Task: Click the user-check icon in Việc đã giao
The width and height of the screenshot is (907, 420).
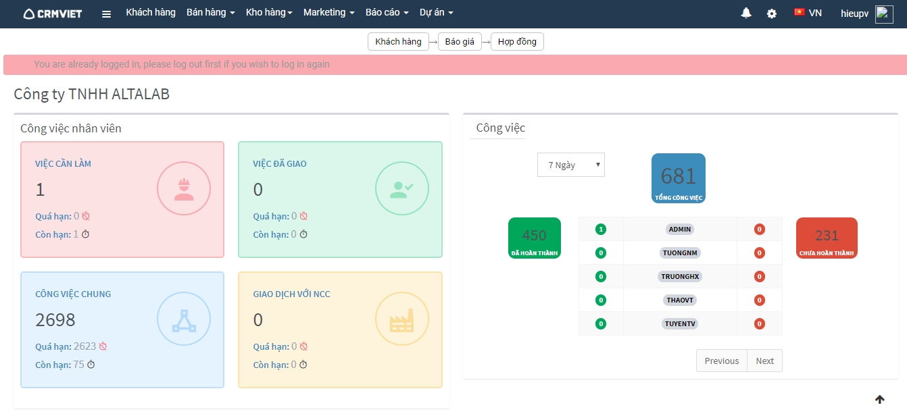Action: click(x=402, y=188)
